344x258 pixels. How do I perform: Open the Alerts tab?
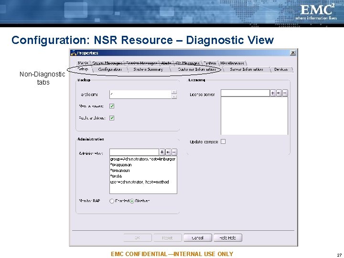point(166,63)
